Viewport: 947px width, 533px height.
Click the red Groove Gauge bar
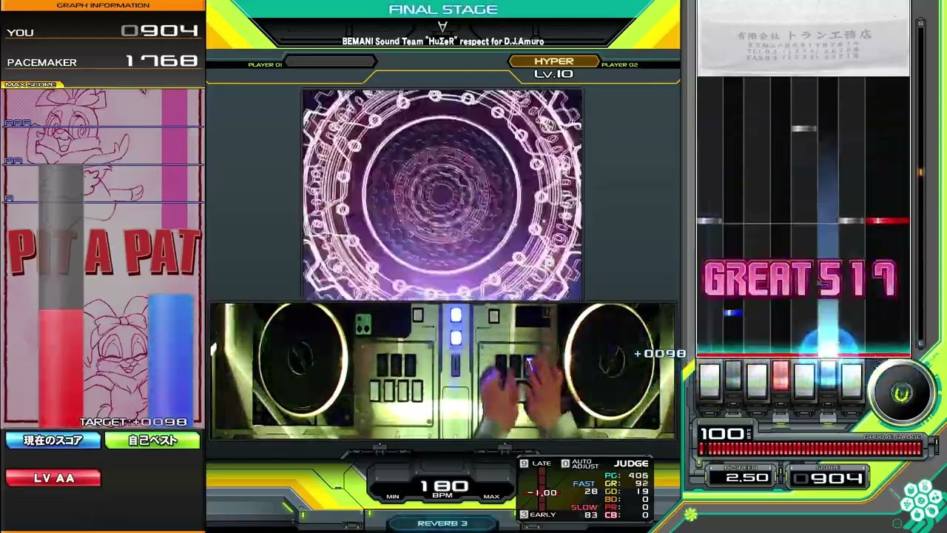(x=811, y=449)
